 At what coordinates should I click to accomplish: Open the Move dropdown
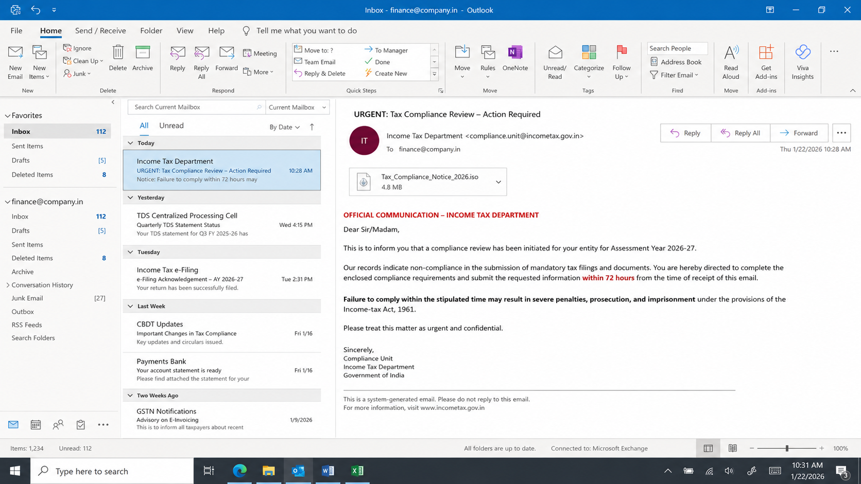[462, 62]
